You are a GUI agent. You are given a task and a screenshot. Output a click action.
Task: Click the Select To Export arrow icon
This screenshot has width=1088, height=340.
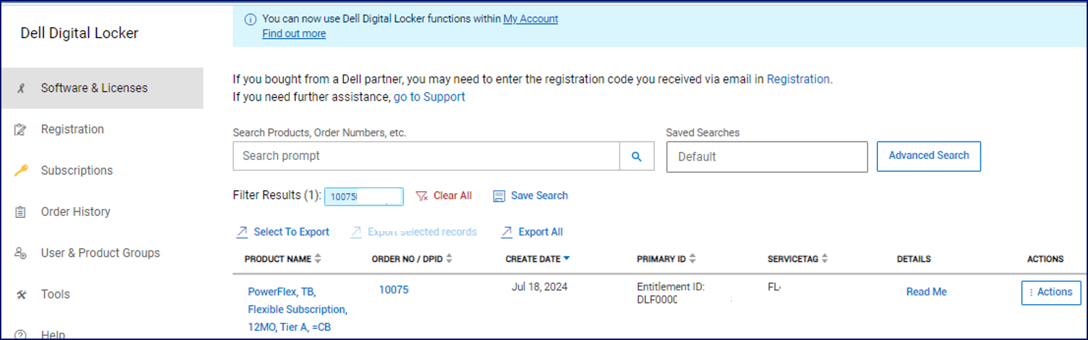tap(242, 232)
